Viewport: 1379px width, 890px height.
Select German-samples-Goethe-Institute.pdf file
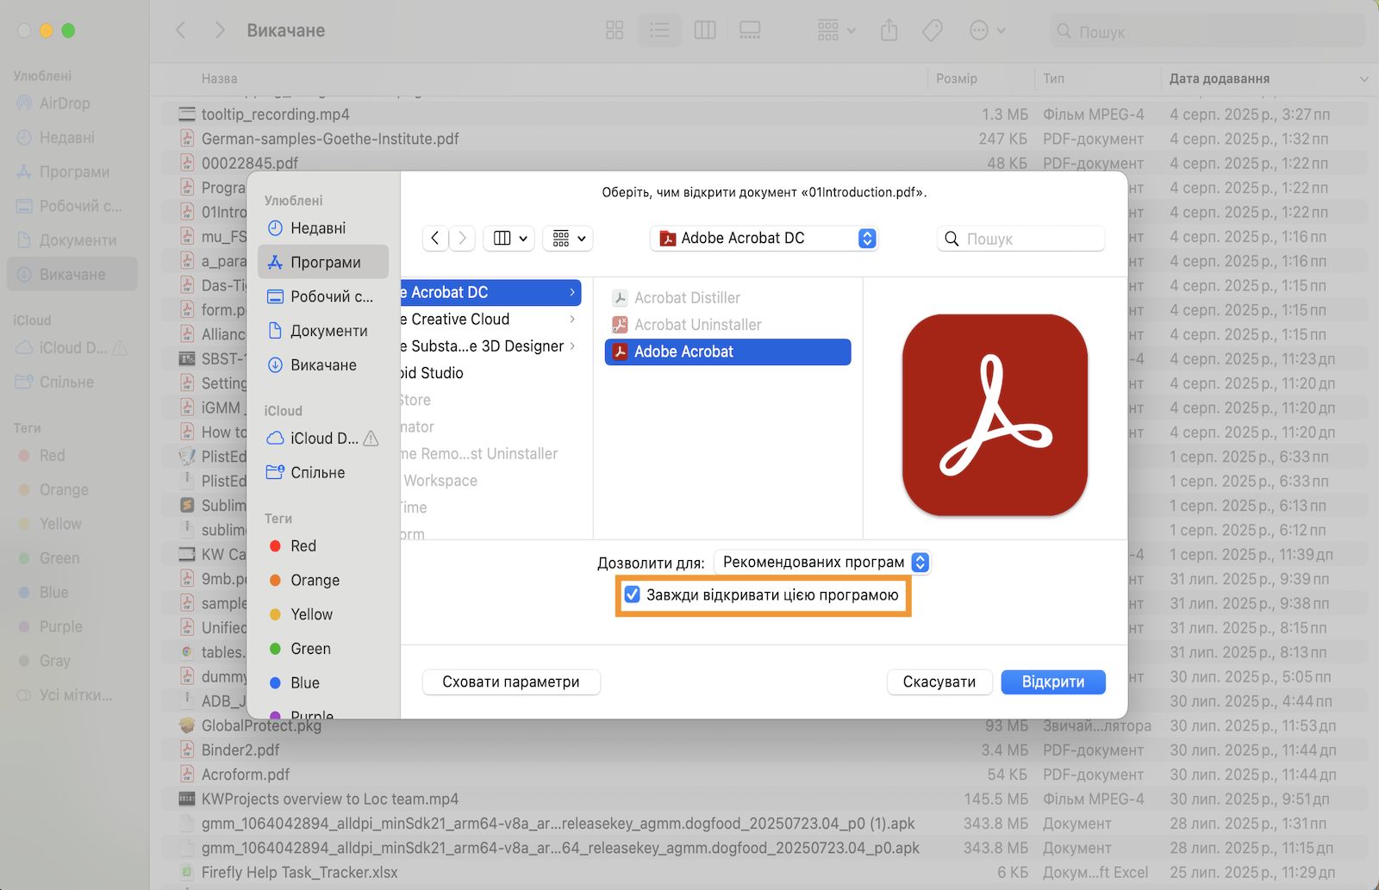[764, 139]
